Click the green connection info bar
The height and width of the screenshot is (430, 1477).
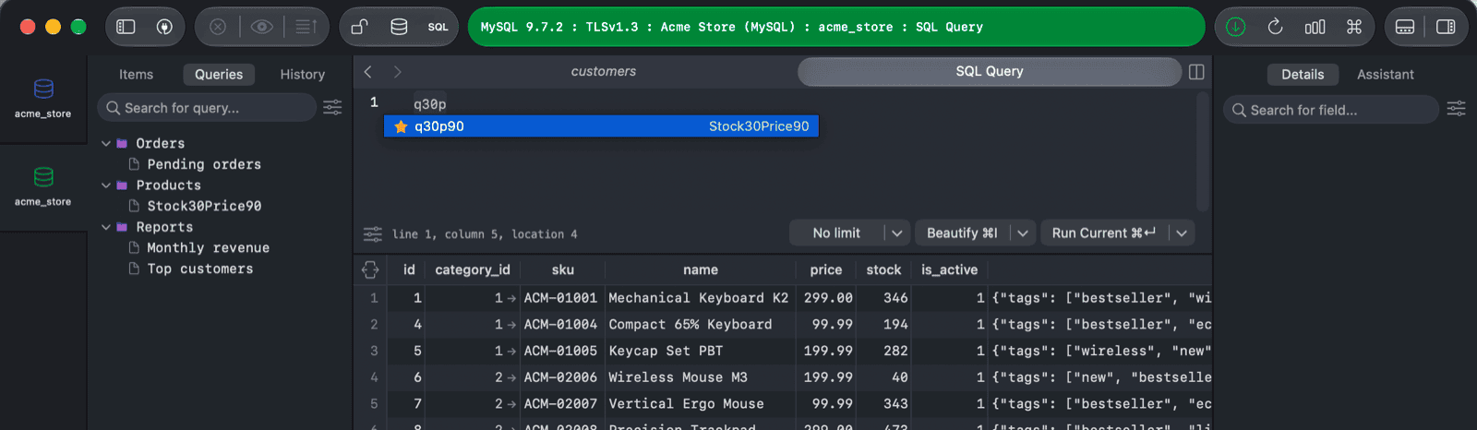pos(836,27)
